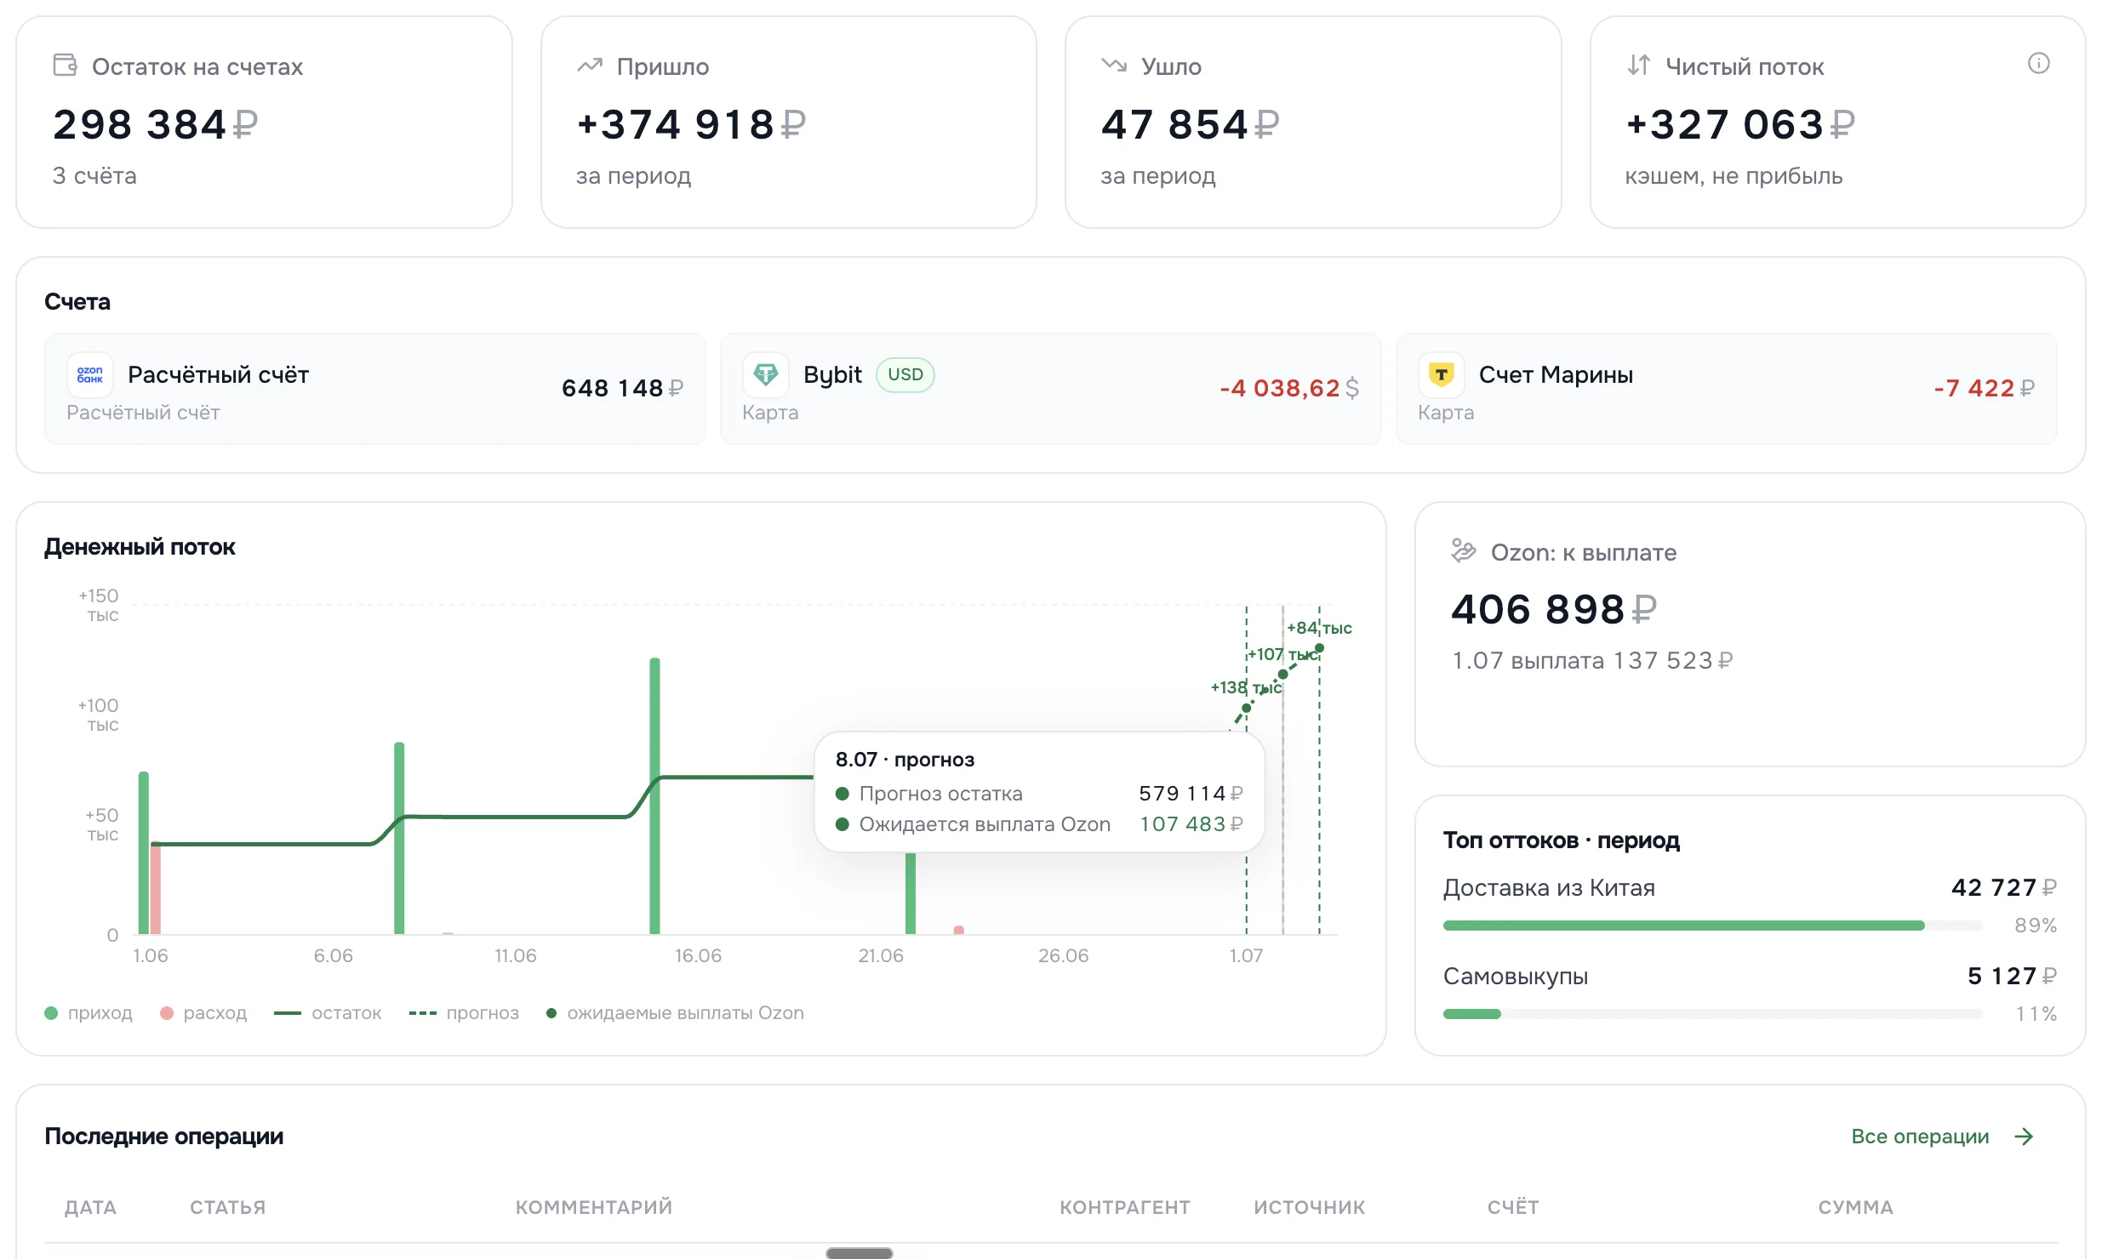
Task: Click the Доставка из Китая progress bar
Action: coord(1713,926)
